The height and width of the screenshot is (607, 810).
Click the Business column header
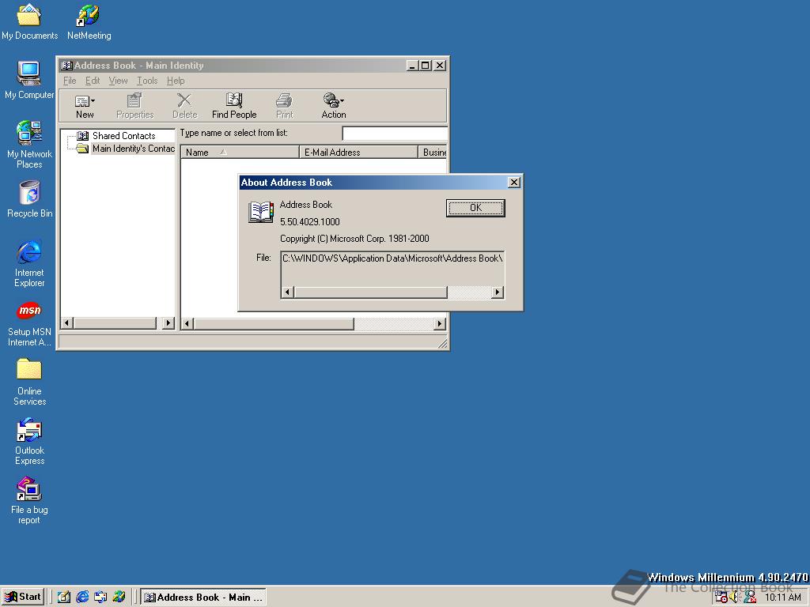[433, 152]
